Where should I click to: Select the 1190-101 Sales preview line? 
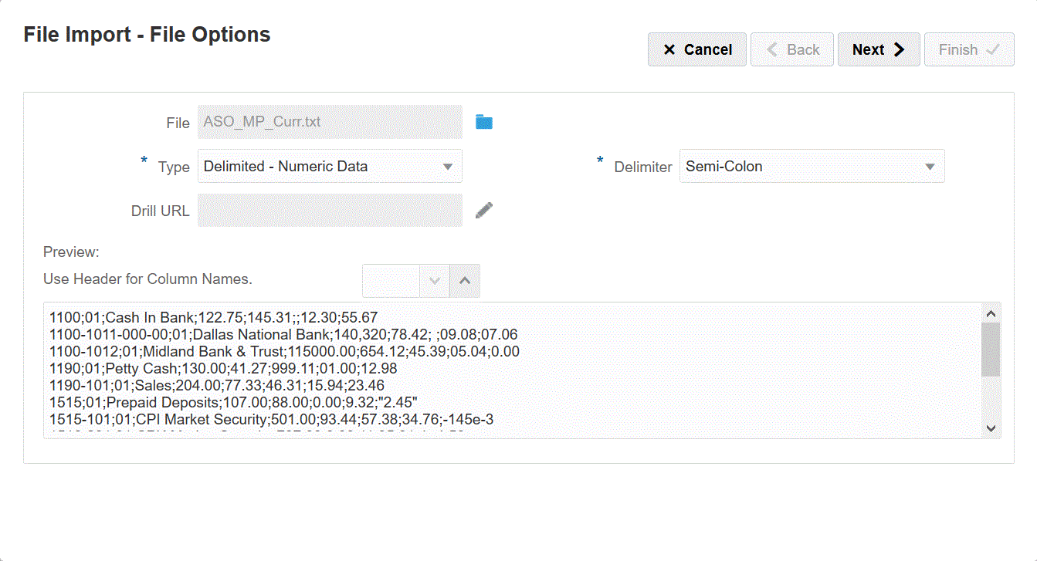click(x=217, y=385)
